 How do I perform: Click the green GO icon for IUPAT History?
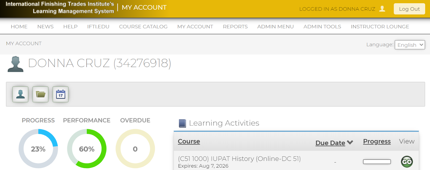pyautogui.click(x=407, y=162)
